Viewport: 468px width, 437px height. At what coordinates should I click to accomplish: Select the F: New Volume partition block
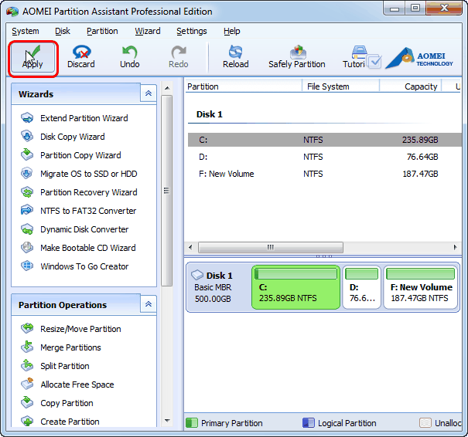pos(421,287)
